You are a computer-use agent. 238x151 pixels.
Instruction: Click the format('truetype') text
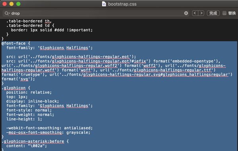(x=24, y=75)
